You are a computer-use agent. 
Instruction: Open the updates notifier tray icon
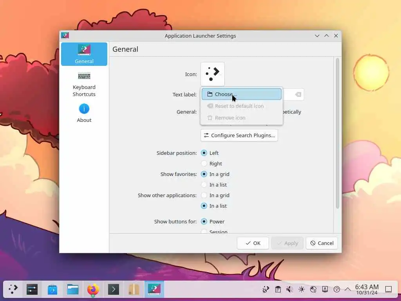(336, 289)
